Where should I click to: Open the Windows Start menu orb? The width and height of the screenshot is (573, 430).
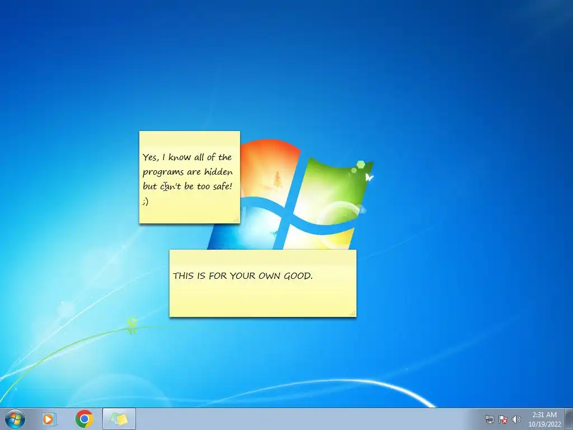click(15, 419)
